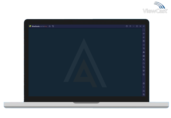Click the 'BlueStacks' title text

point(36,27)
